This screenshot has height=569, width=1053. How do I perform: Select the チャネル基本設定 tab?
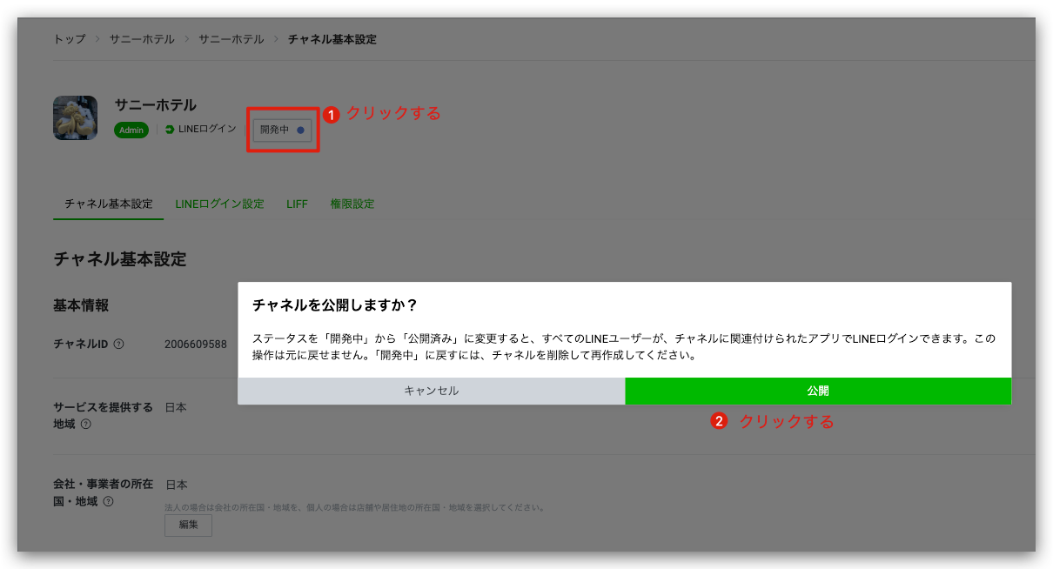pos(109,204)
